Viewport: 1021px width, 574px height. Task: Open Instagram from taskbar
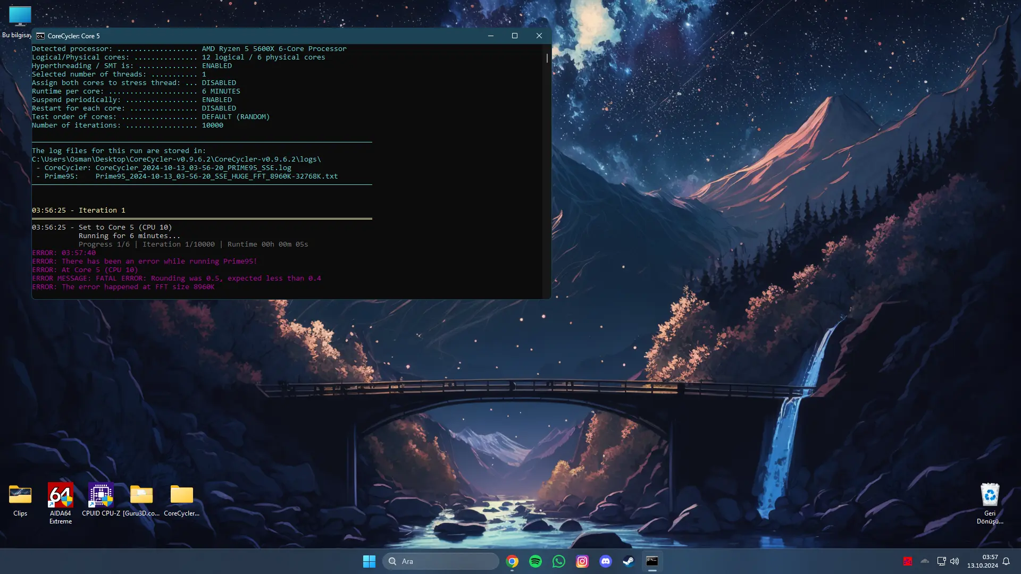582,561
